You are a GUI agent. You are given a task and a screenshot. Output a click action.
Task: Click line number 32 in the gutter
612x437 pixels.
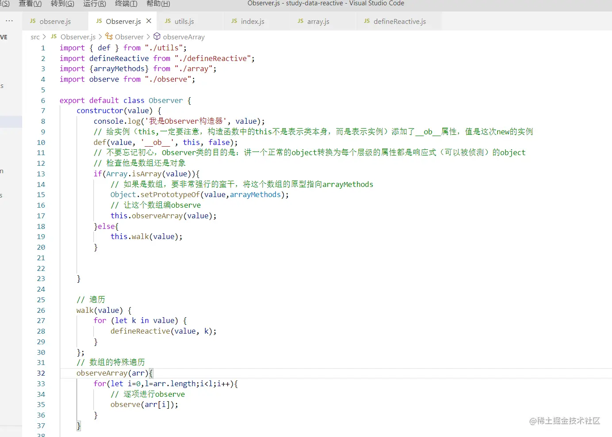point(41,373)
